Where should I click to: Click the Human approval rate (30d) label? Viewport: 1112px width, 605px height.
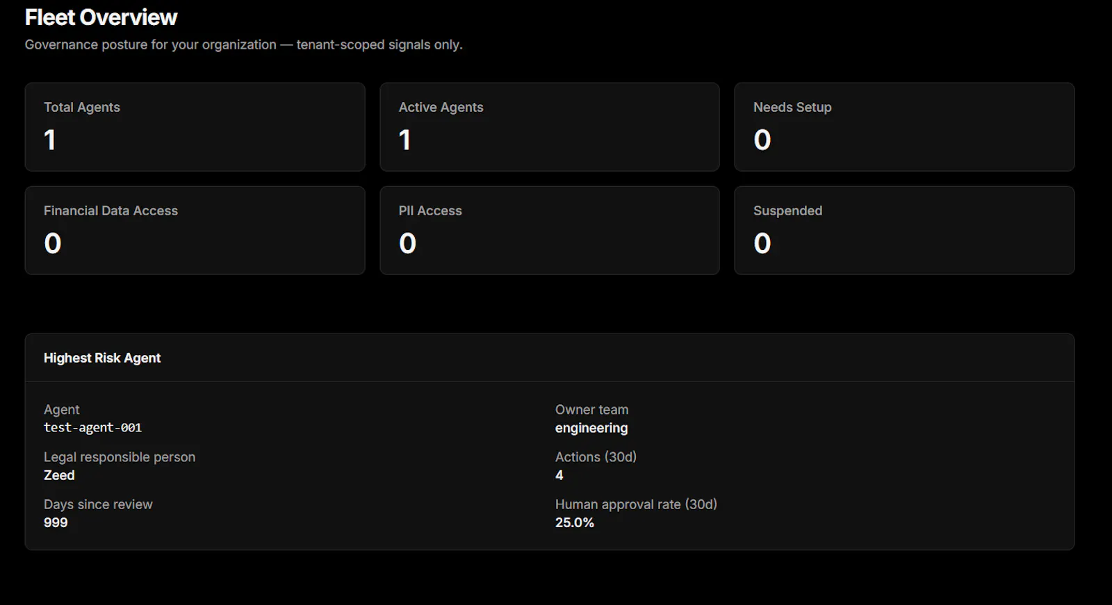click(636, 504)
